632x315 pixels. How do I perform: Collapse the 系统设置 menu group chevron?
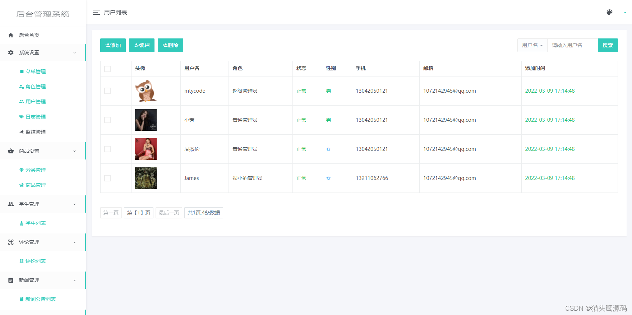(75, 53)
